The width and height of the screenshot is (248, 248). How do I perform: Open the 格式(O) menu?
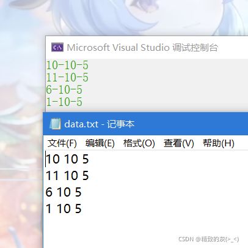point(139,143)
